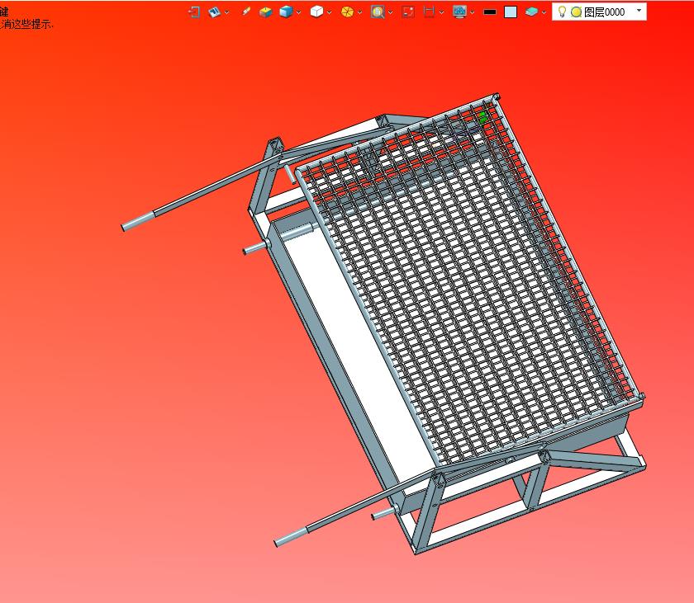The width and height of the screenshot is (694, 603).
Task: Open dropdown arrow beside the teal layer icon
Action: pos(544,12)
